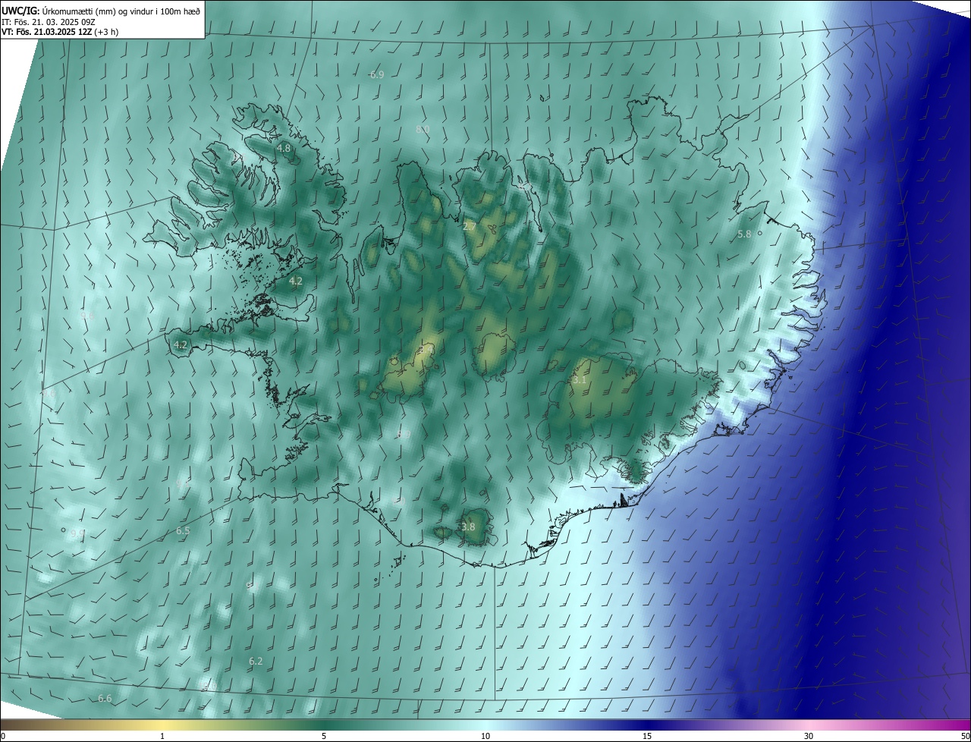Click the 6.6 value at the bottom-left edge
971x742 pixels.
(x=105, y=698)
